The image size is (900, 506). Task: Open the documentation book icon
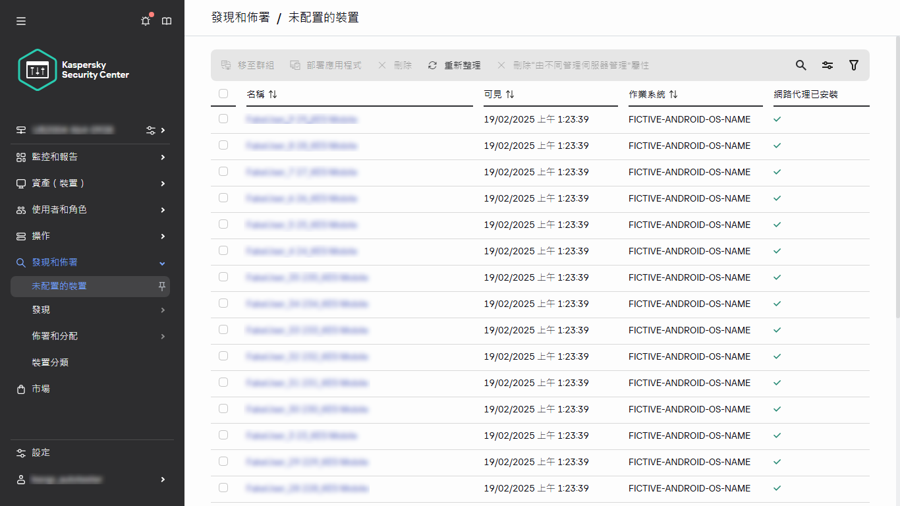coord(167,20)
